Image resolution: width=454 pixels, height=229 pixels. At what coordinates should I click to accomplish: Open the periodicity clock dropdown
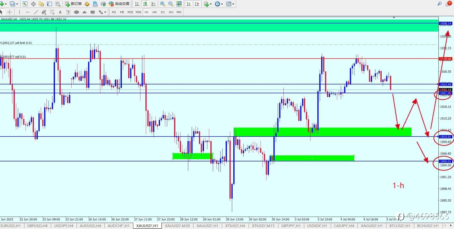click(219, 4)
